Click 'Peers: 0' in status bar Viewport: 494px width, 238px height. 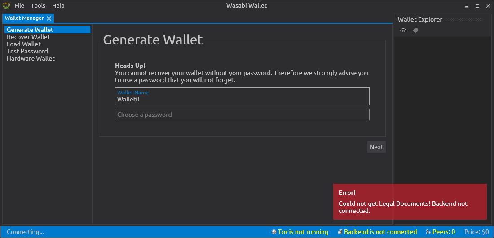444,232
